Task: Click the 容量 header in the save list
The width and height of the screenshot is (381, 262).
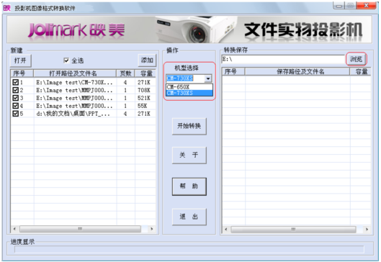Action: point(360,71)
